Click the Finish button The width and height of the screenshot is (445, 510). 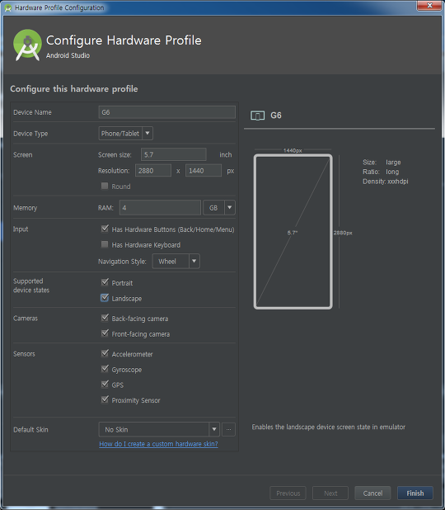pos(415,493)
